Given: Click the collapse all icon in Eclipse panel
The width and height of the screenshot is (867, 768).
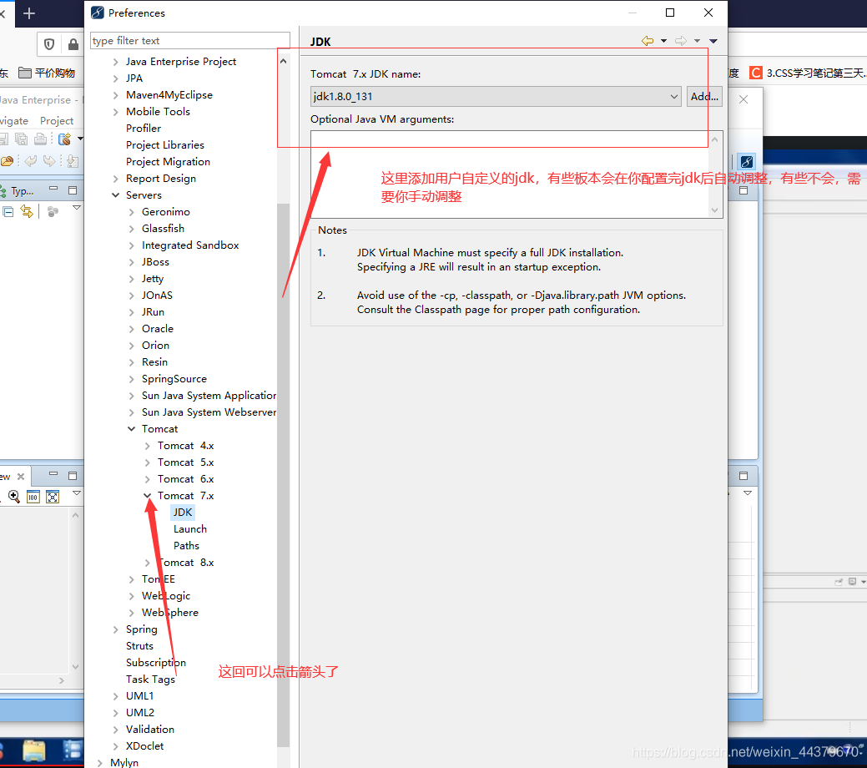Looking at the screenshot, I should tap(8, 211).
